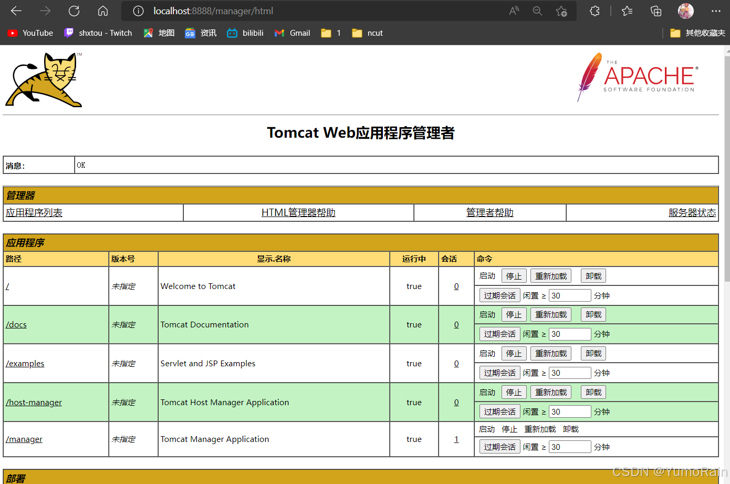Click the idle minutes field for /docs
The height and width of the screenshot is (484, 730).
[570, 334]
